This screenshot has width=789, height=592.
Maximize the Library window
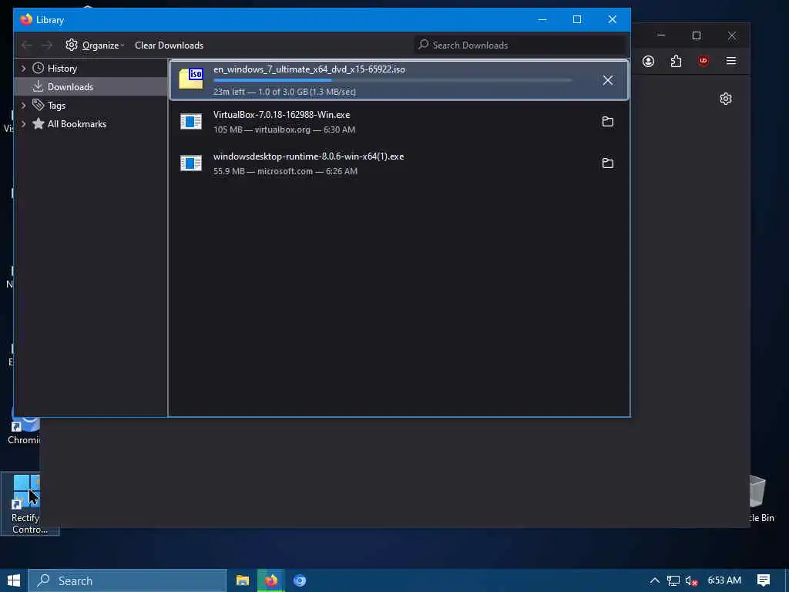coord(577,19)
